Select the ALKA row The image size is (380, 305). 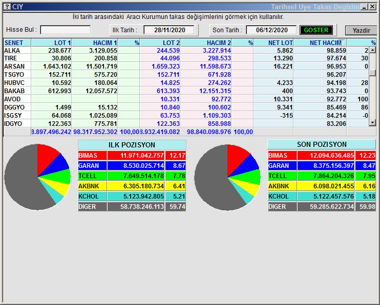[186, 50]
